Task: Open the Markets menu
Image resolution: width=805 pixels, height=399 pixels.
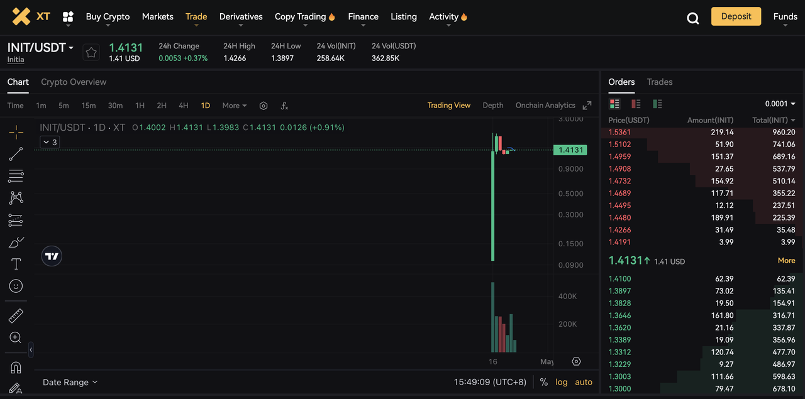Action: 157,17
